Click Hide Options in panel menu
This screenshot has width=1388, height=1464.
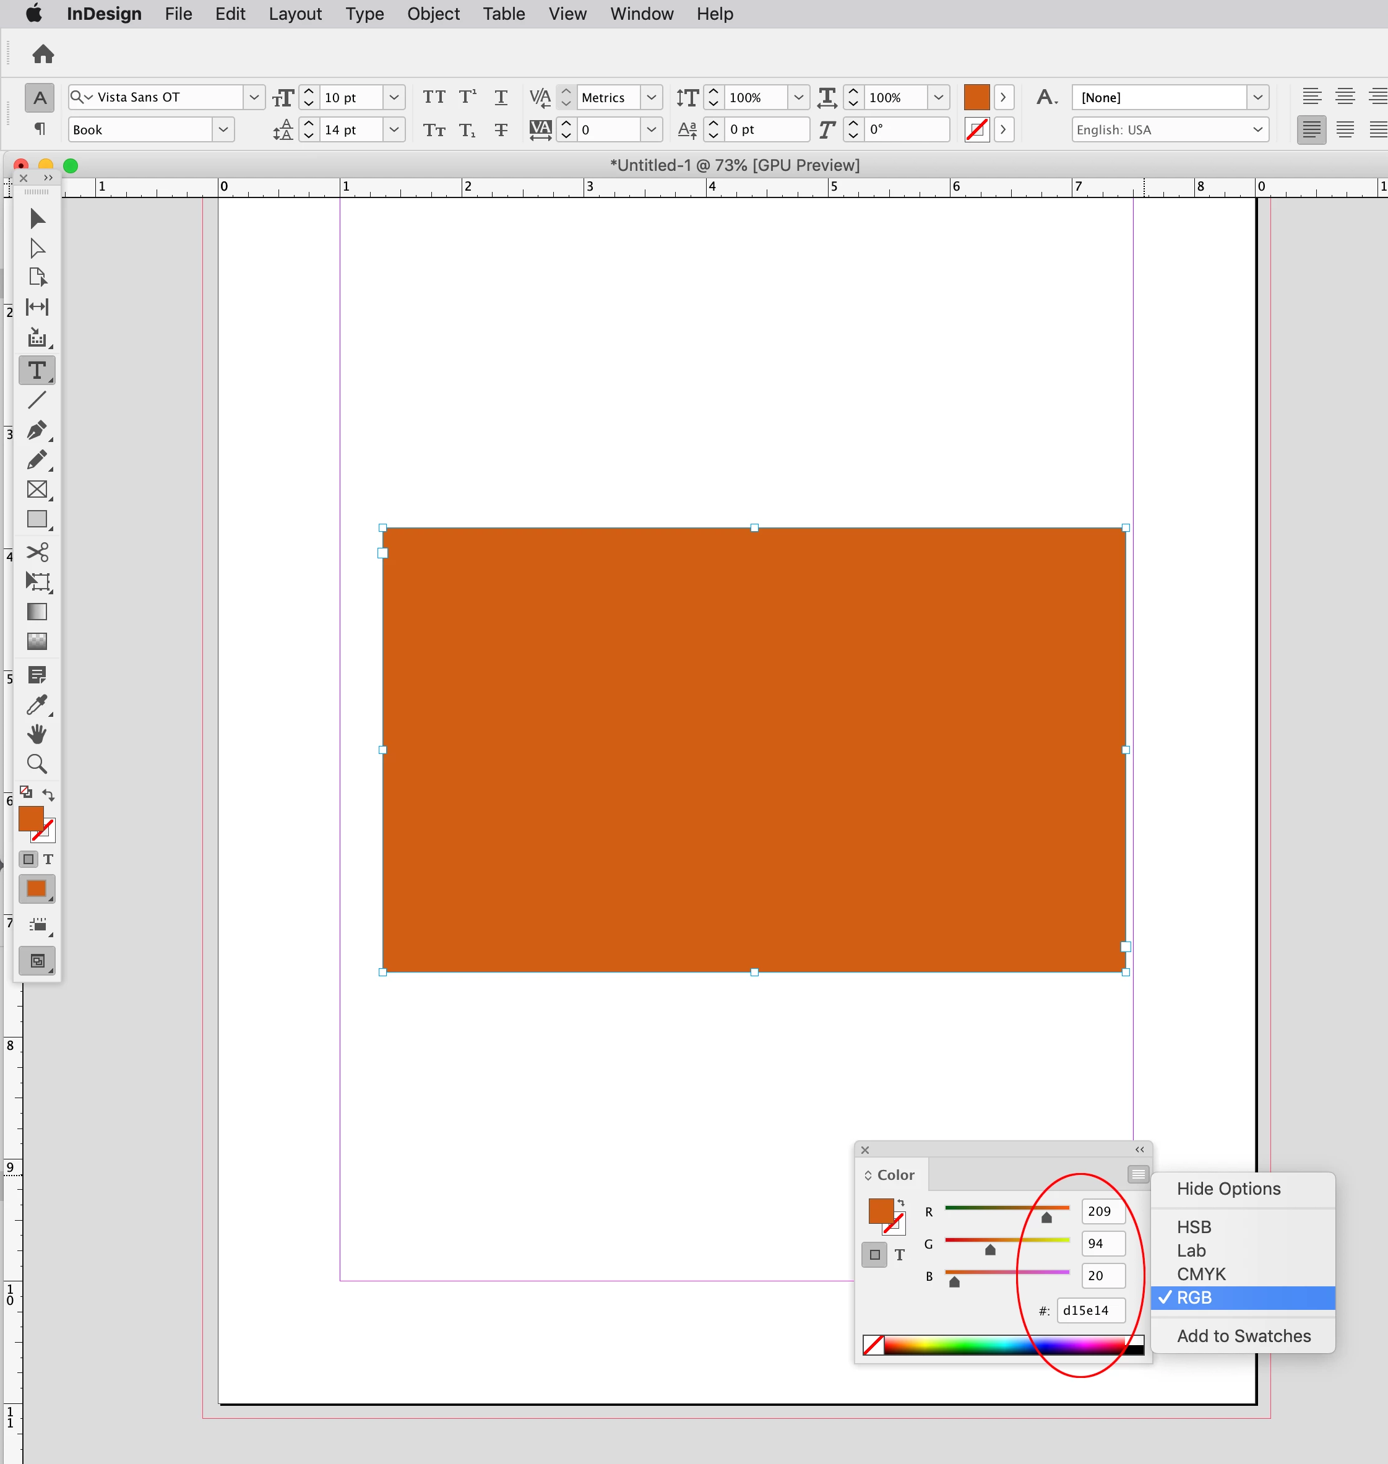(x=1228, y=1189)
